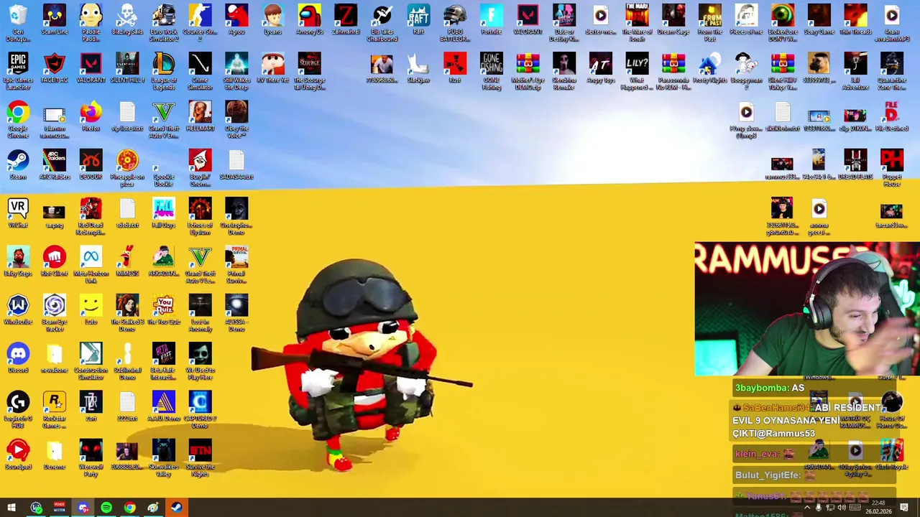
Task: Launch the Werewolf Party shortcut
Action: click(91, 458)
